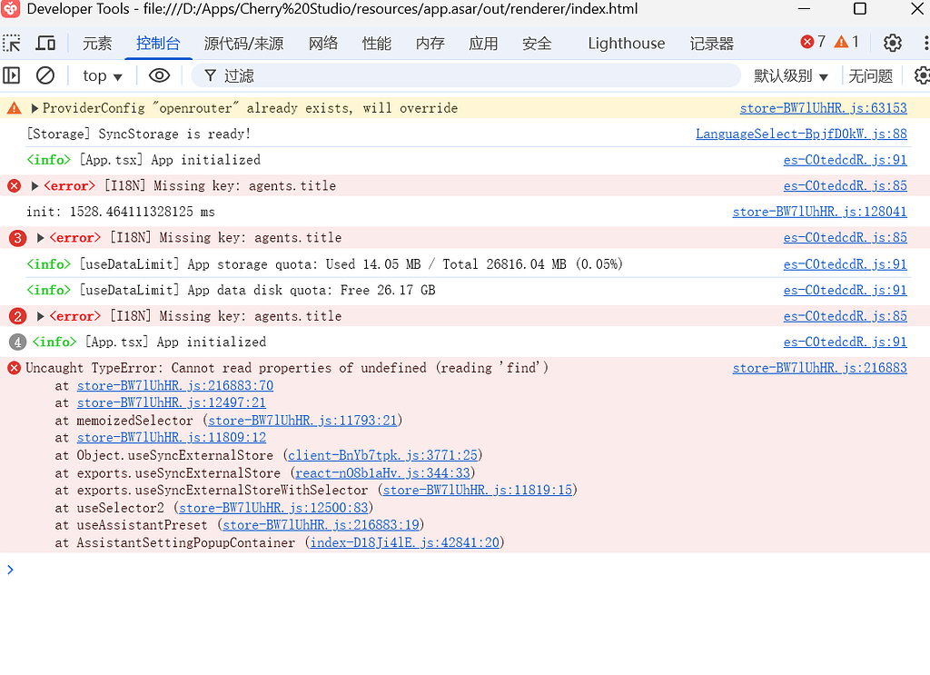Click the red 3 error count badge

click(x=17, y=238)
